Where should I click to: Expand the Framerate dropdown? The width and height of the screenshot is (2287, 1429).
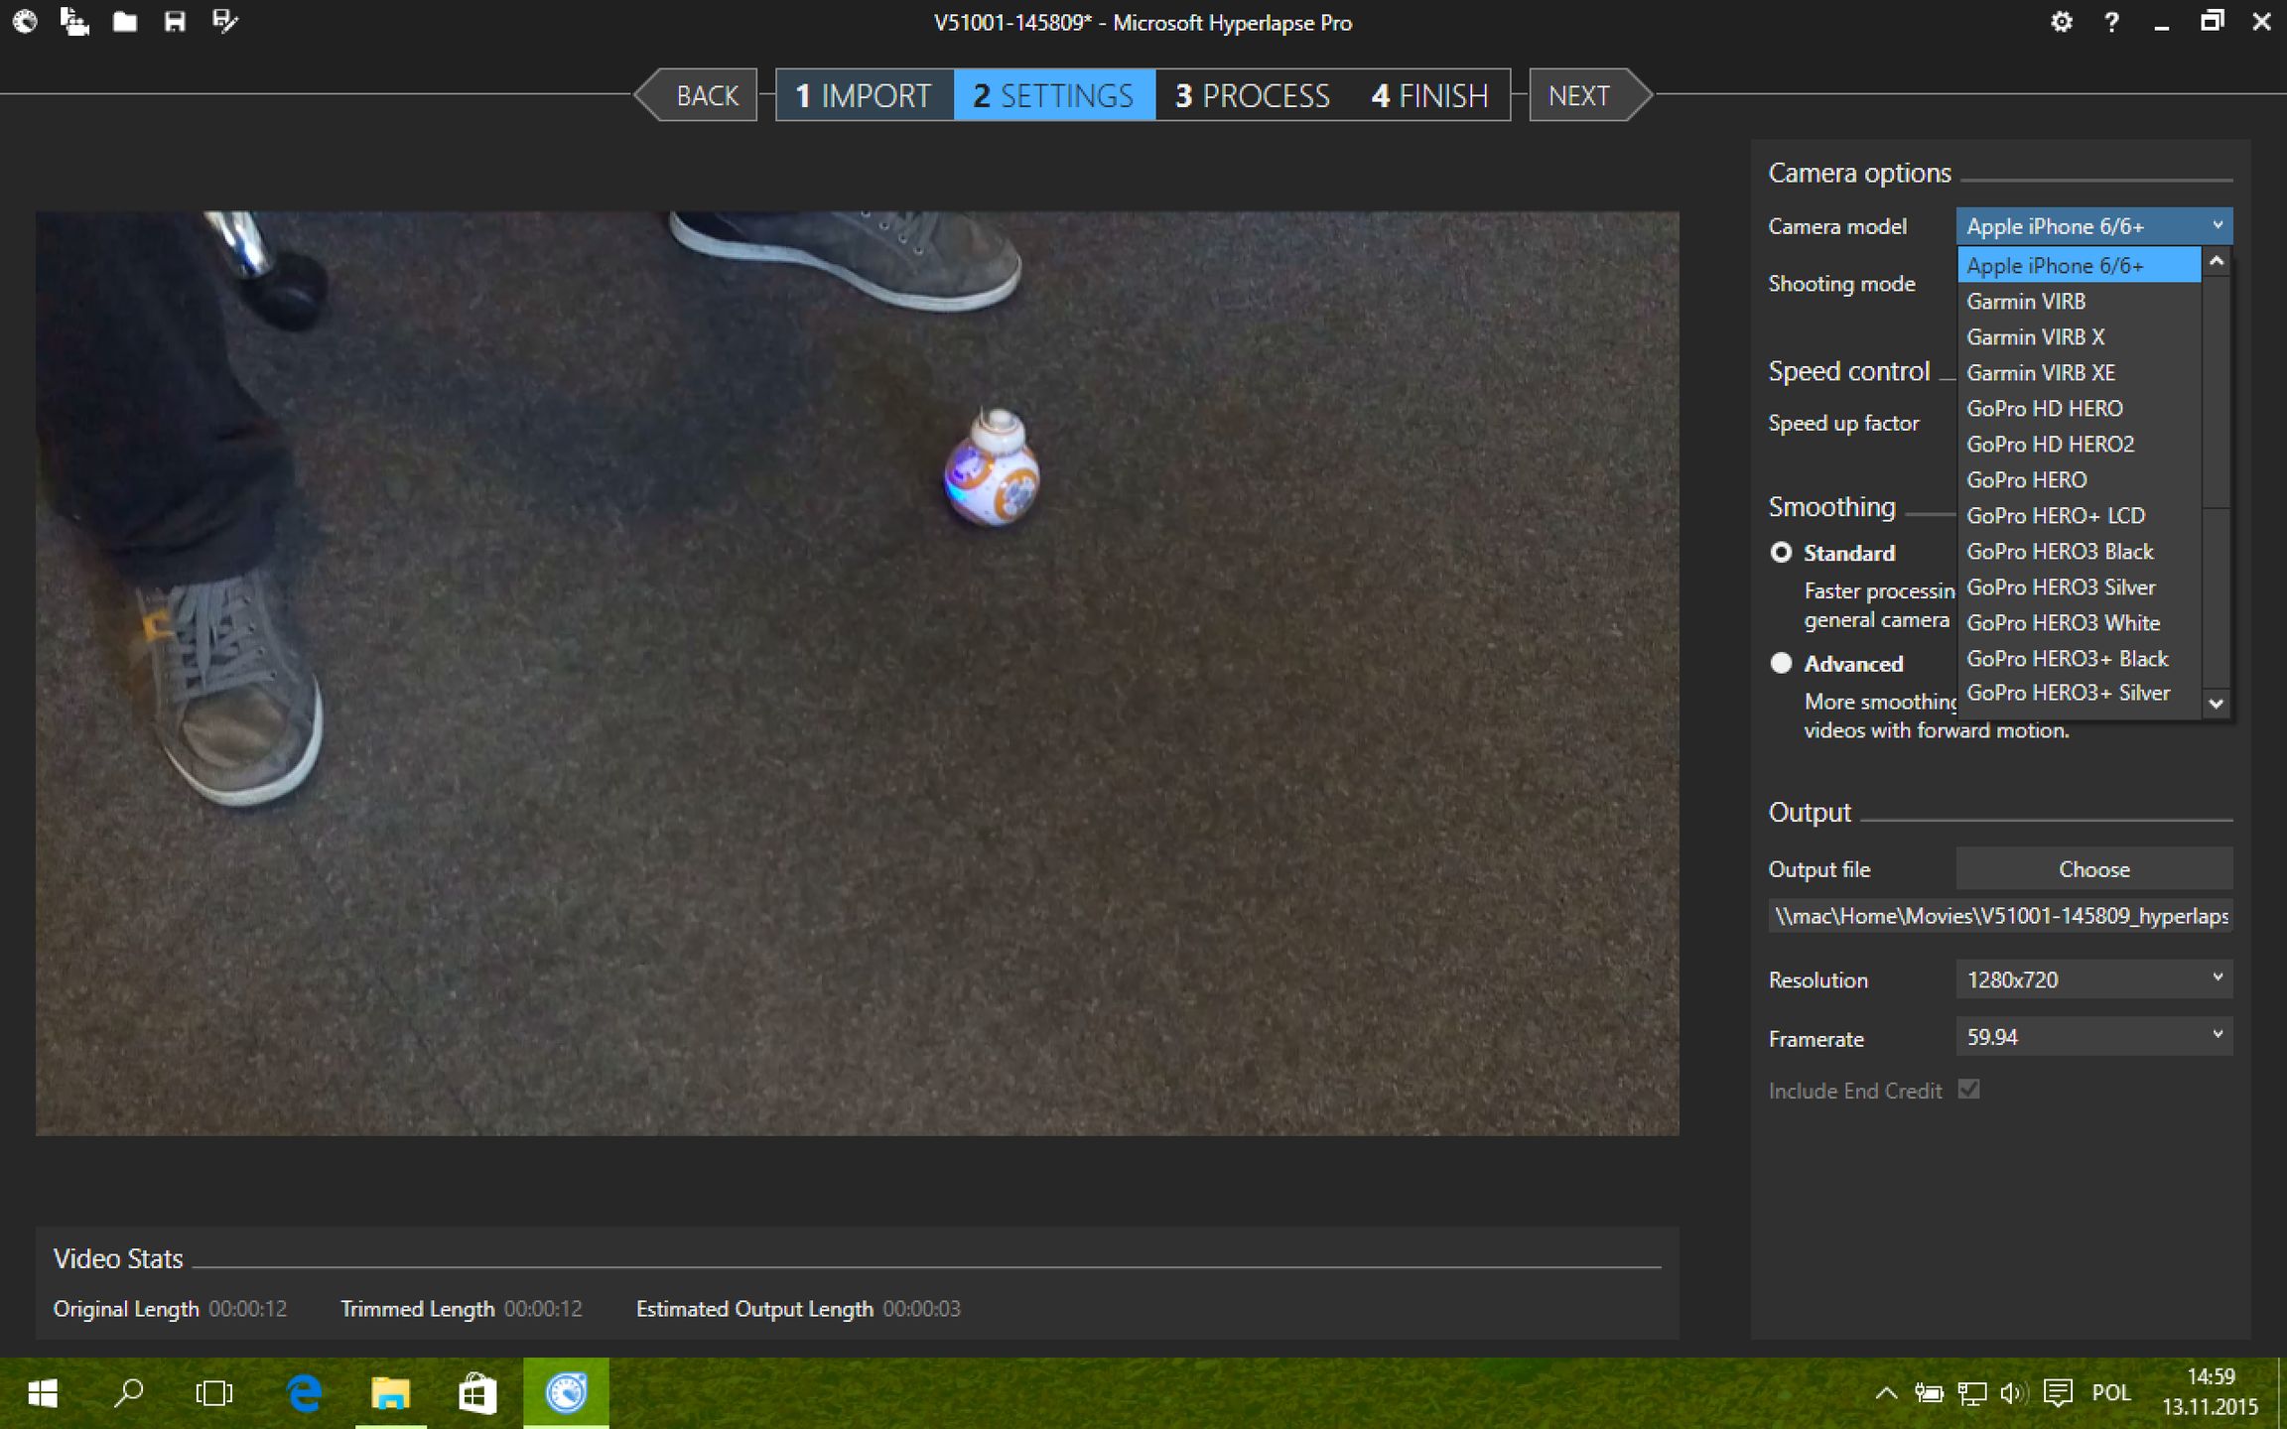point(2093,1037)
